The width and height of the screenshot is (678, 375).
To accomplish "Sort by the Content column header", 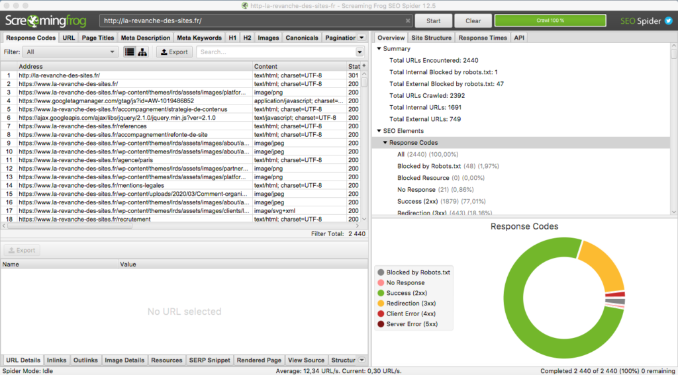I will pos(300,66).
